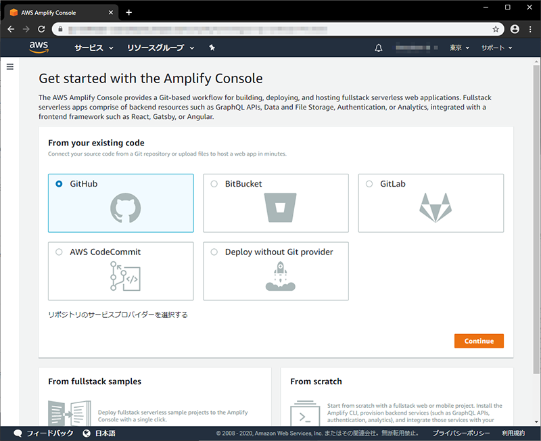Click the scrollbar down arrow

(536, 421)
